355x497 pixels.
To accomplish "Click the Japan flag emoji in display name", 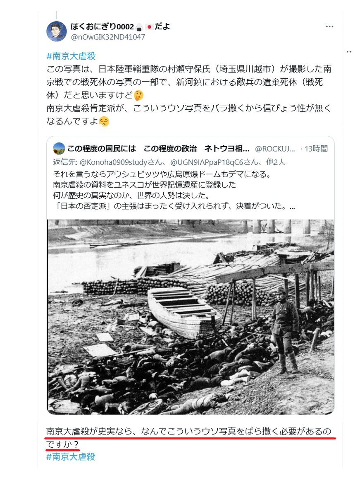I will coord(149,27).
